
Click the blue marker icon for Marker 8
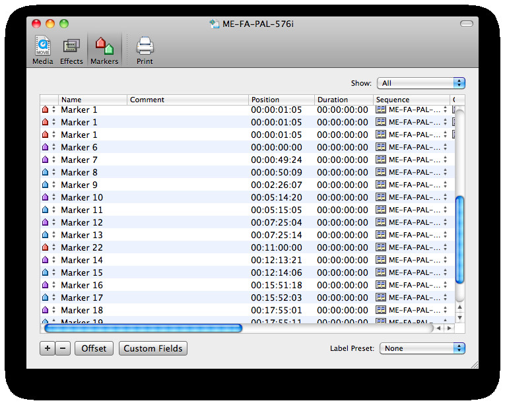[45, 172]
